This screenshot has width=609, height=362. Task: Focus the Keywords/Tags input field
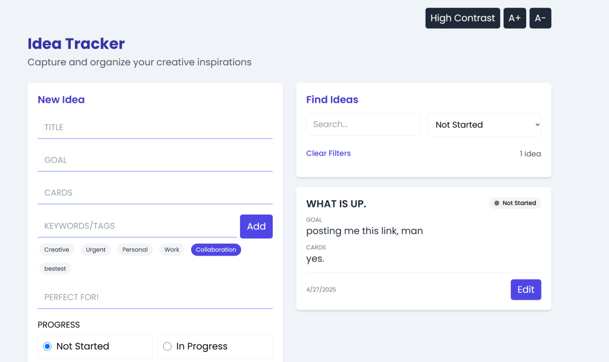(x=137, y=226)
